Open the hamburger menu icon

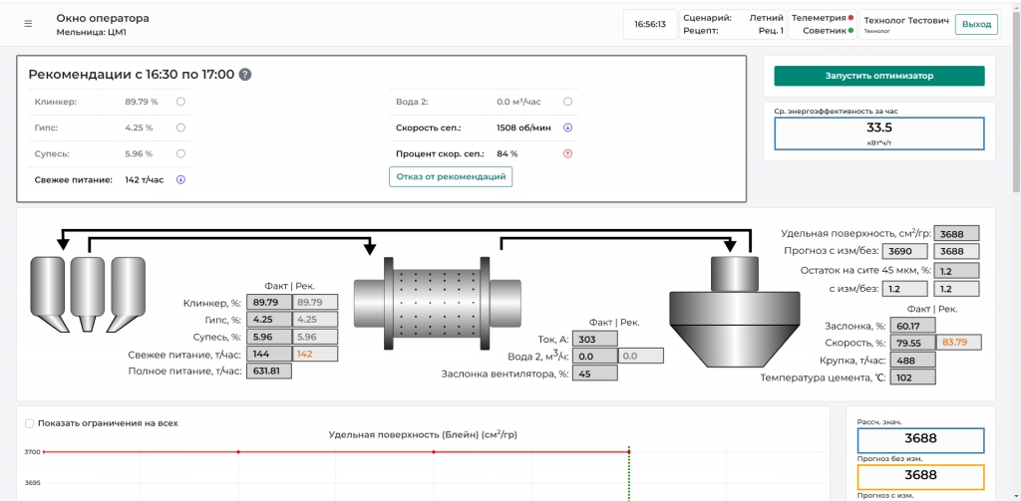(28, 24)
